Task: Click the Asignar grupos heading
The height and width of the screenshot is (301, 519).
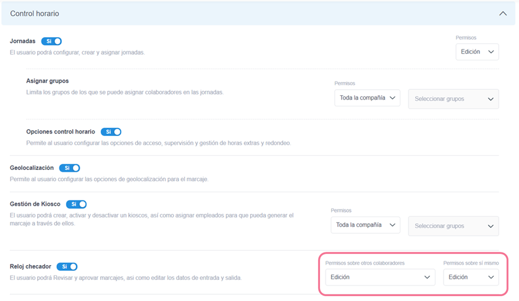Action: click(x=47, y=81)
